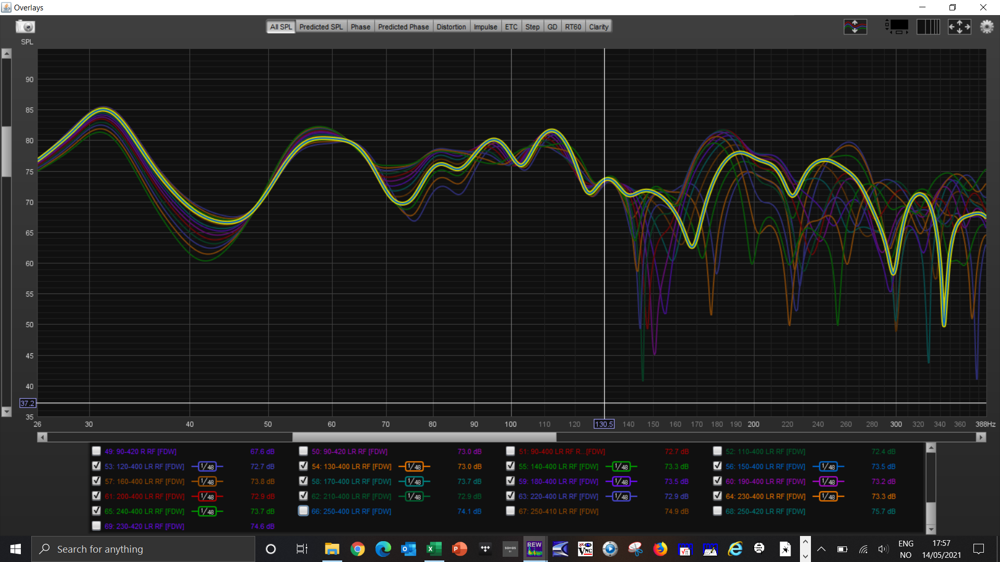Open REW app in taskbar
The image size is (1000, 562).
pos(534,549)
